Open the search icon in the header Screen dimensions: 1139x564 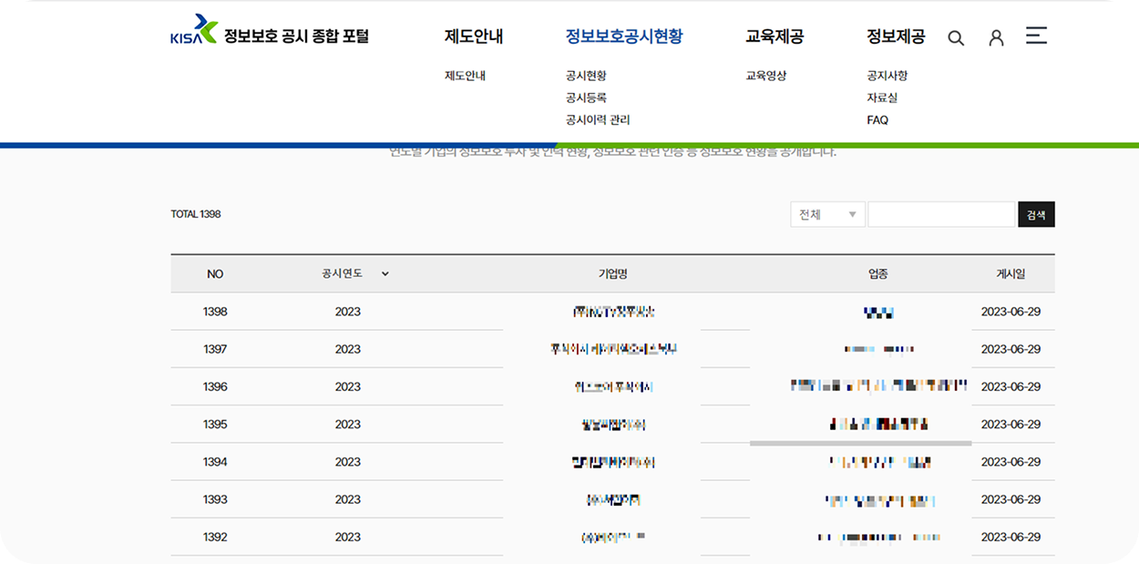point(955,37)
